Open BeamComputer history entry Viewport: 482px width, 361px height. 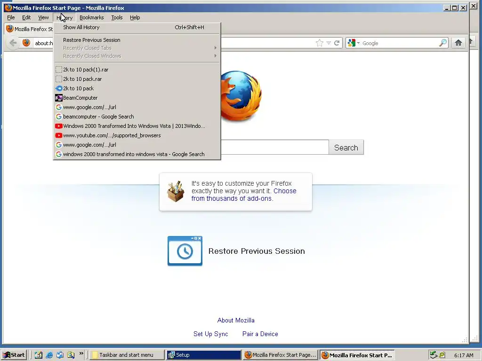(x=137, y=98)
